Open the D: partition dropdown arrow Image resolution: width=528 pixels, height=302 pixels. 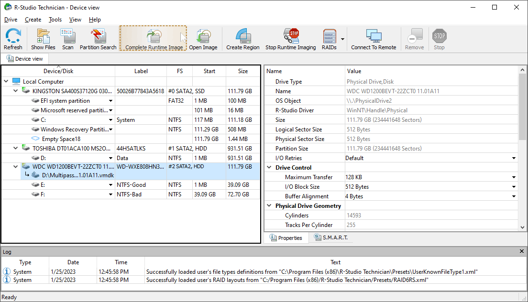tap(110, 158)
